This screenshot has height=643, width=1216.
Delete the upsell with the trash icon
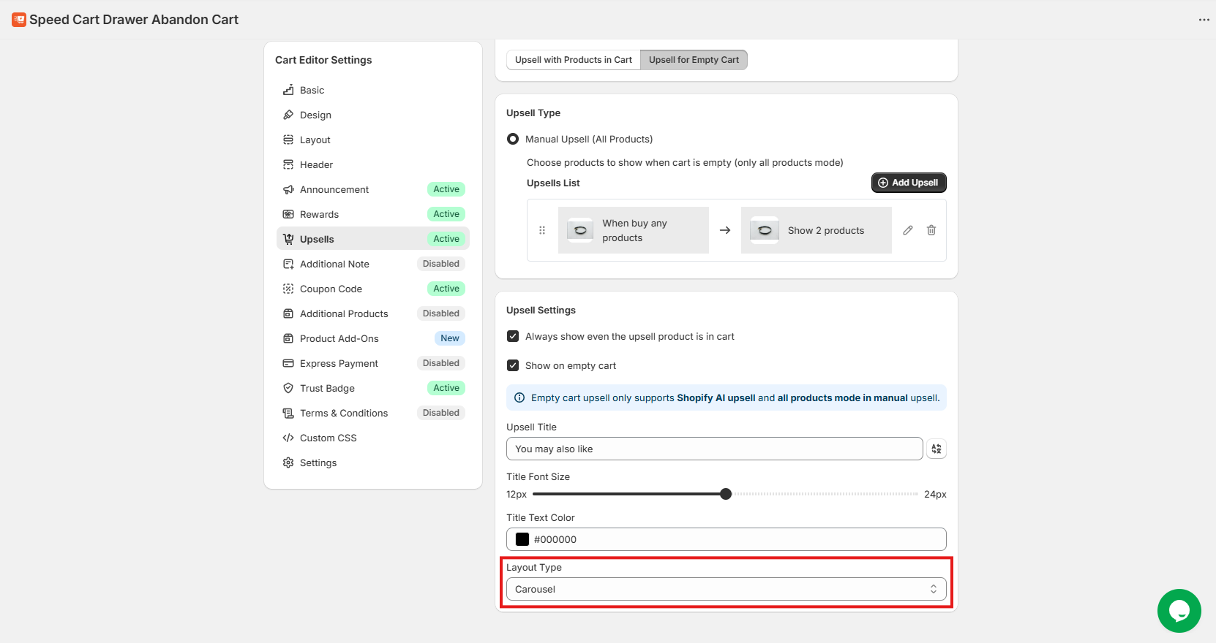[931, 230]
